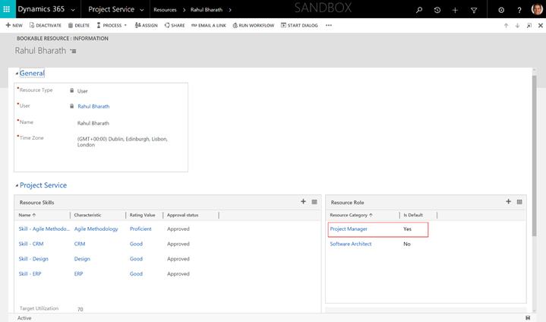This screenshot has height=322, width=546.
Task: Open the Project Manager role link
Action: [349, 229]
